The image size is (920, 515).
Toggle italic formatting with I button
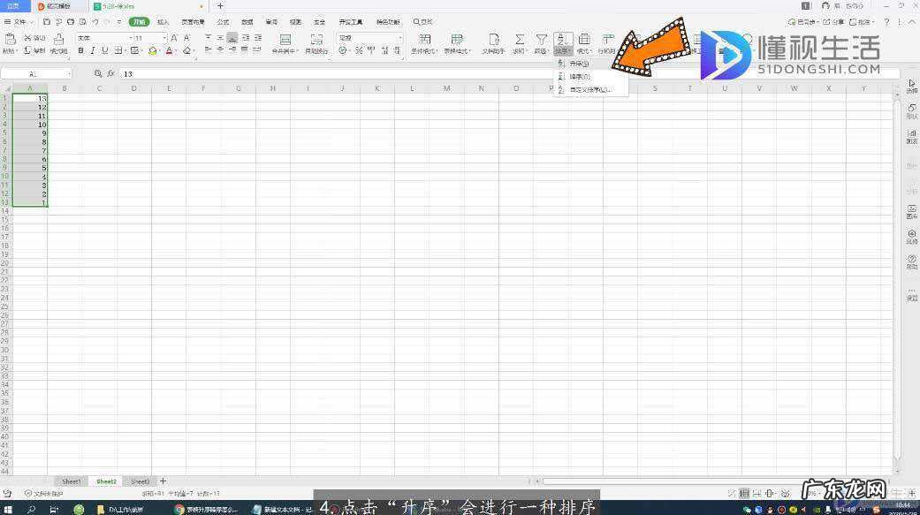click(x=93, y=51)
